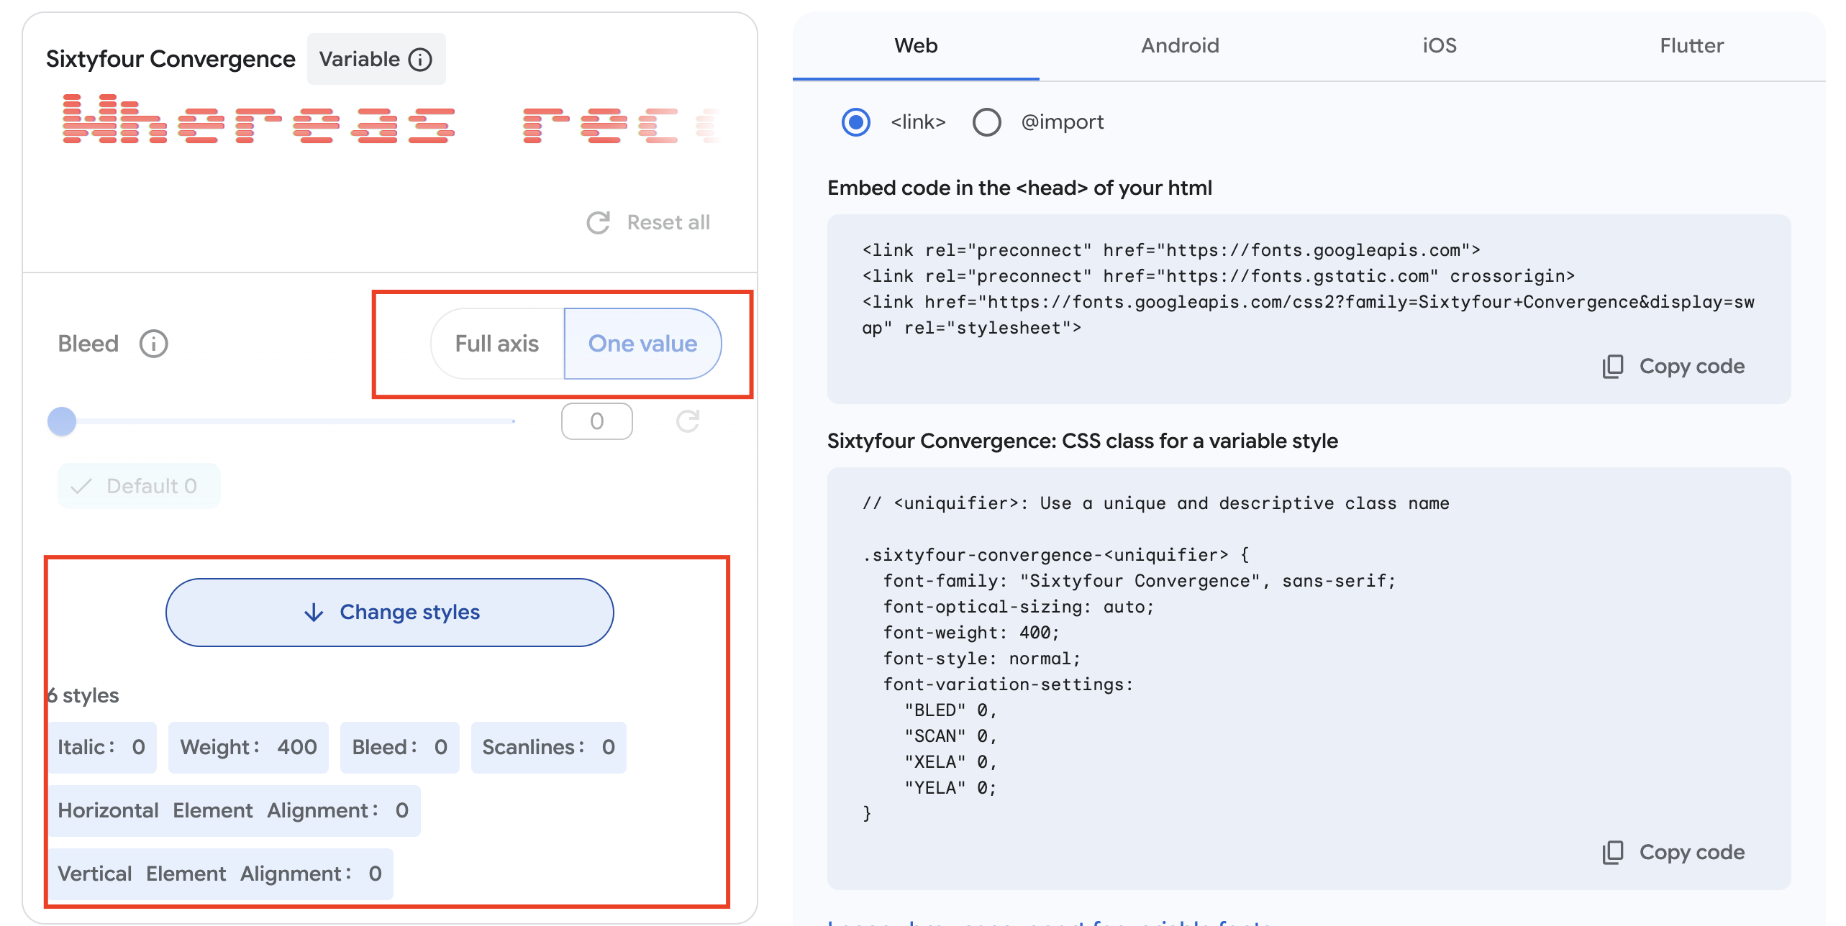Click the "SCAN" 0 code line
Viewport: 1846px width, 926px height.
pos(950,736)
